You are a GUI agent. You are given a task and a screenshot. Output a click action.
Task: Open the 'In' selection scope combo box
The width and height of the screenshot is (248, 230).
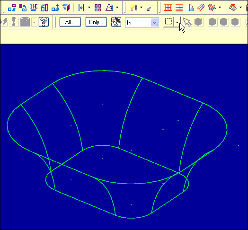pos(142,23)
